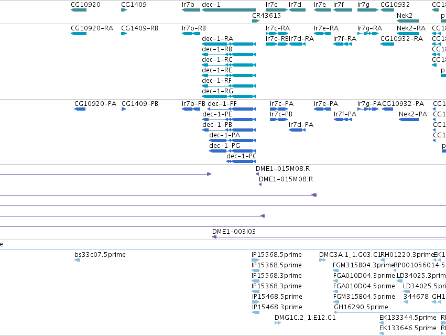446x336 pixels.
Task: Select the IP15368.3prime EST label
Action: tap(277, 287)
